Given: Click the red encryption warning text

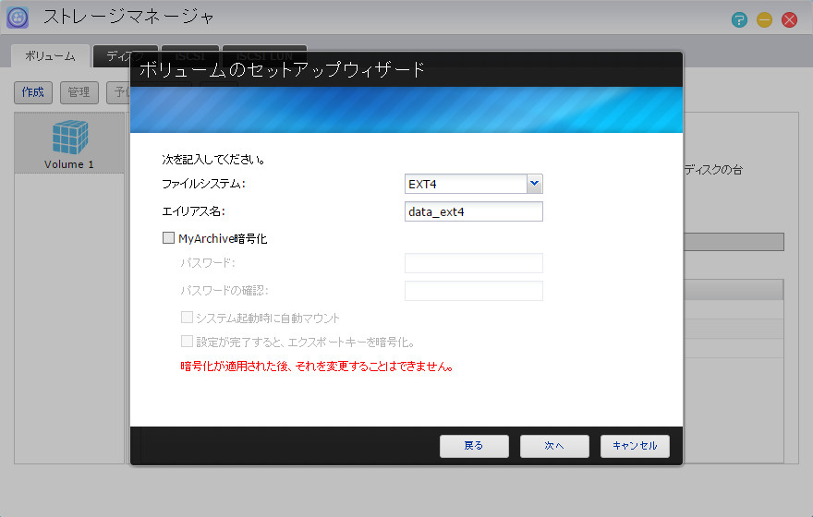Looking at the screenshot, I should coord(317,367).
